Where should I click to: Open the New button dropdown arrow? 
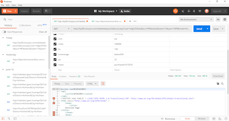tap(15, 11)
